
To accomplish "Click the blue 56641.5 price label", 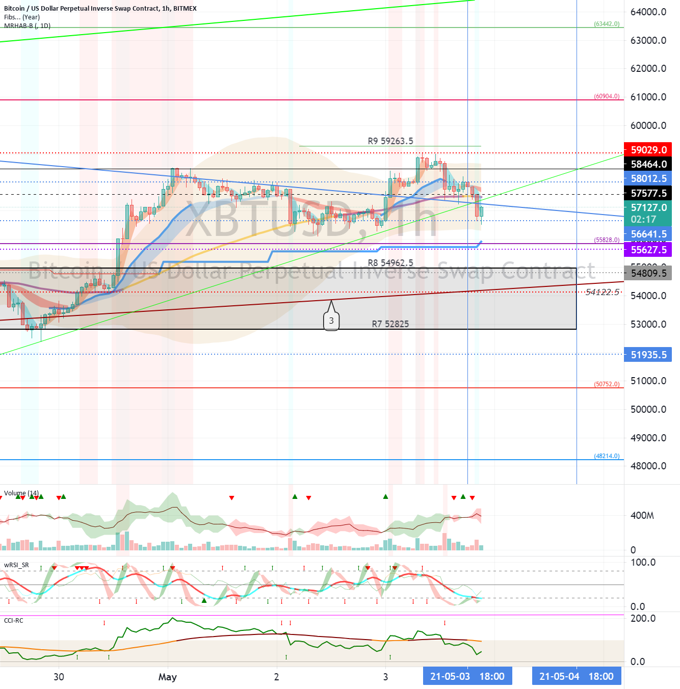I will pos(648,234).
